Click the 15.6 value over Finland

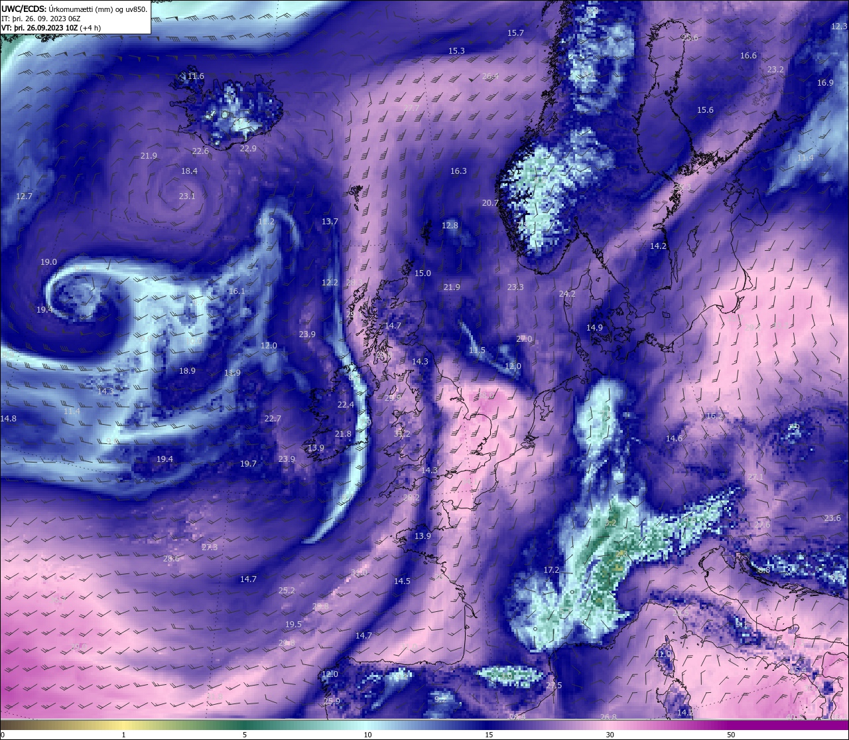(x=705, y=110)
